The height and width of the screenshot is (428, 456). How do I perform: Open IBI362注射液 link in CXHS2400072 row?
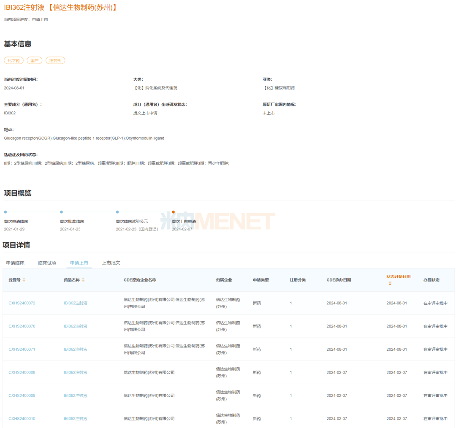pos(76,303)
